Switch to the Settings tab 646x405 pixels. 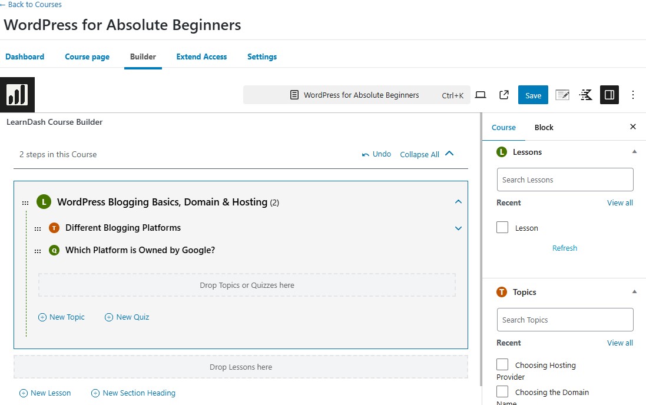click(262, 57)
